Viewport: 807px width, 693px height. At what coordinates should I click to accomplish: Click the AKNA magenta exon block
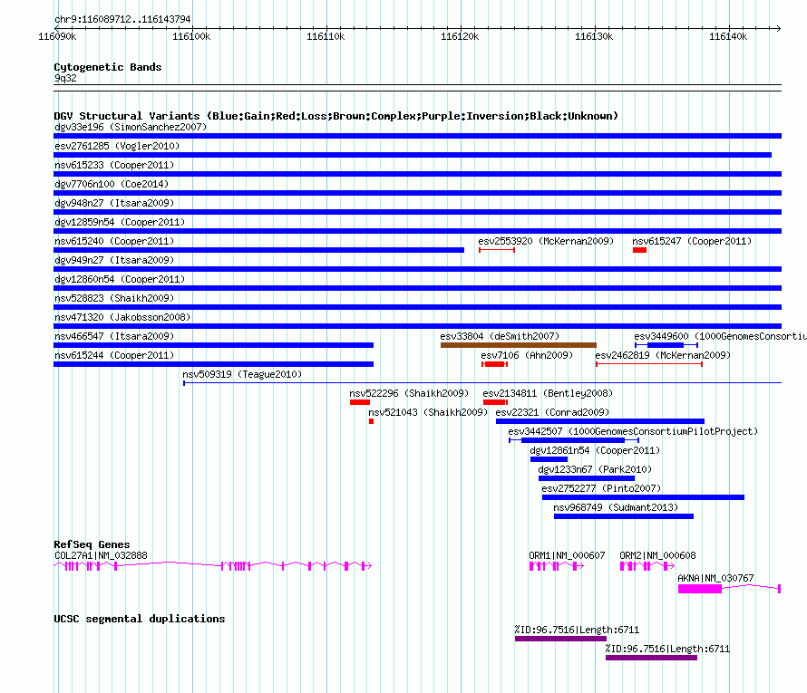700,589
